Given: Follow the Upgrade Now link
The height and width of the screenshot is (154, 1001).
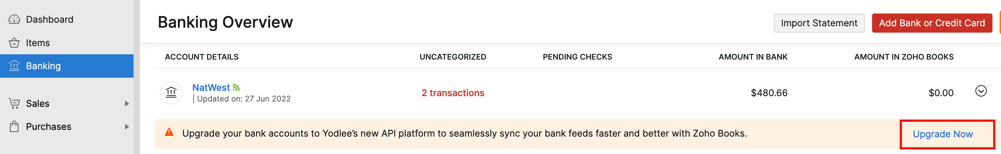Looking at the screenshot, I should [x=942, y=134].
